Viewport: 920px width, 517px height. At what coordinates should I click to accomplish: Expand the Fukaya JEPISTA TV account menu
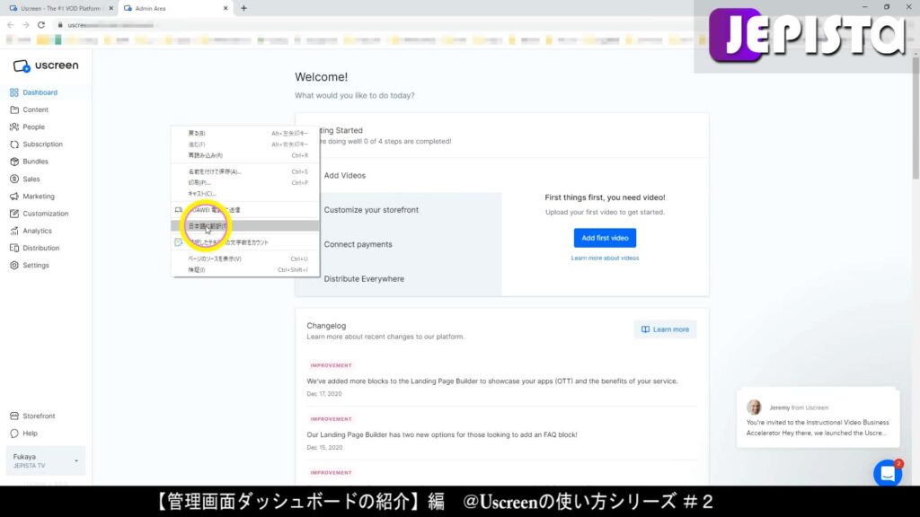pyautogui.click(x=45, y=461)
